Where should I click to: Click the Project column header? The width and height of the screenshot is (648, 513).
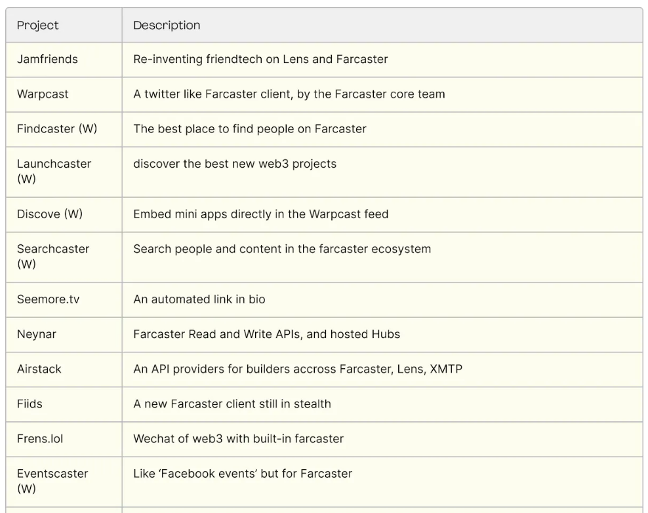(38, 26)
